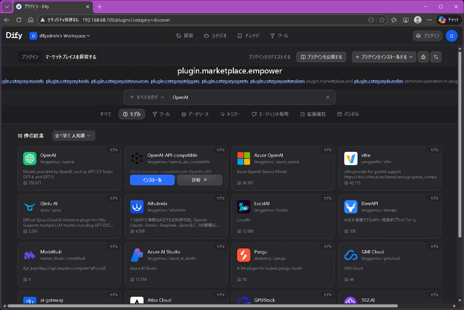
Task: Expand the すべてのタグ tag dropdown
Action: click(147, 97)
